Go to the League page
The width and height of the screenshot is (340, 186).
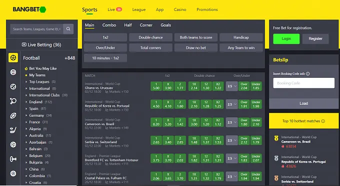pyautogui.click(x=139, y=9)
